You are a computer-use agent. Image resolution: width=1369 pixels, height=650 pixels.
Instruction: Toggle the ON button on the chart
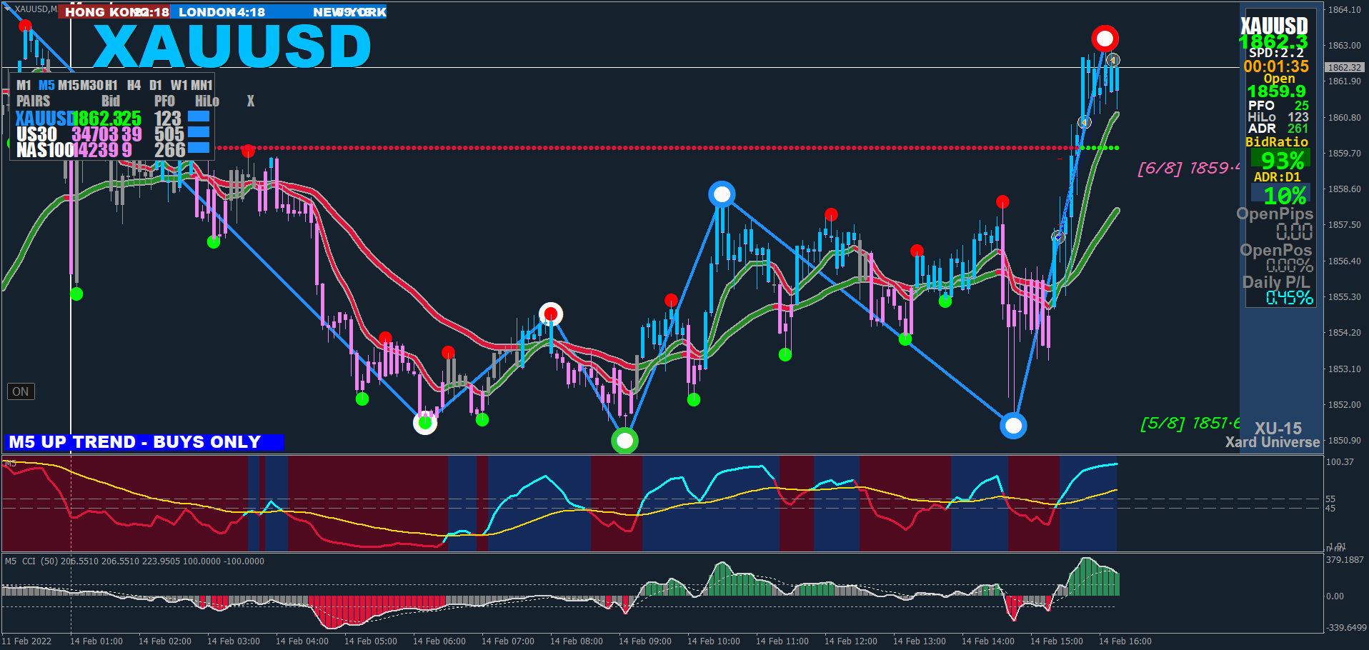coord(21,391)
